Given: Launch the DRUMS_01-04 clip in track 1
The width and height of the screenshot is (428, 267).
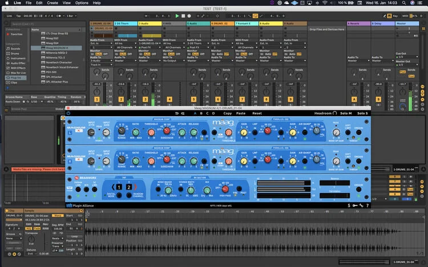Looking at the screenshot, I should click(x=92, y=28).
